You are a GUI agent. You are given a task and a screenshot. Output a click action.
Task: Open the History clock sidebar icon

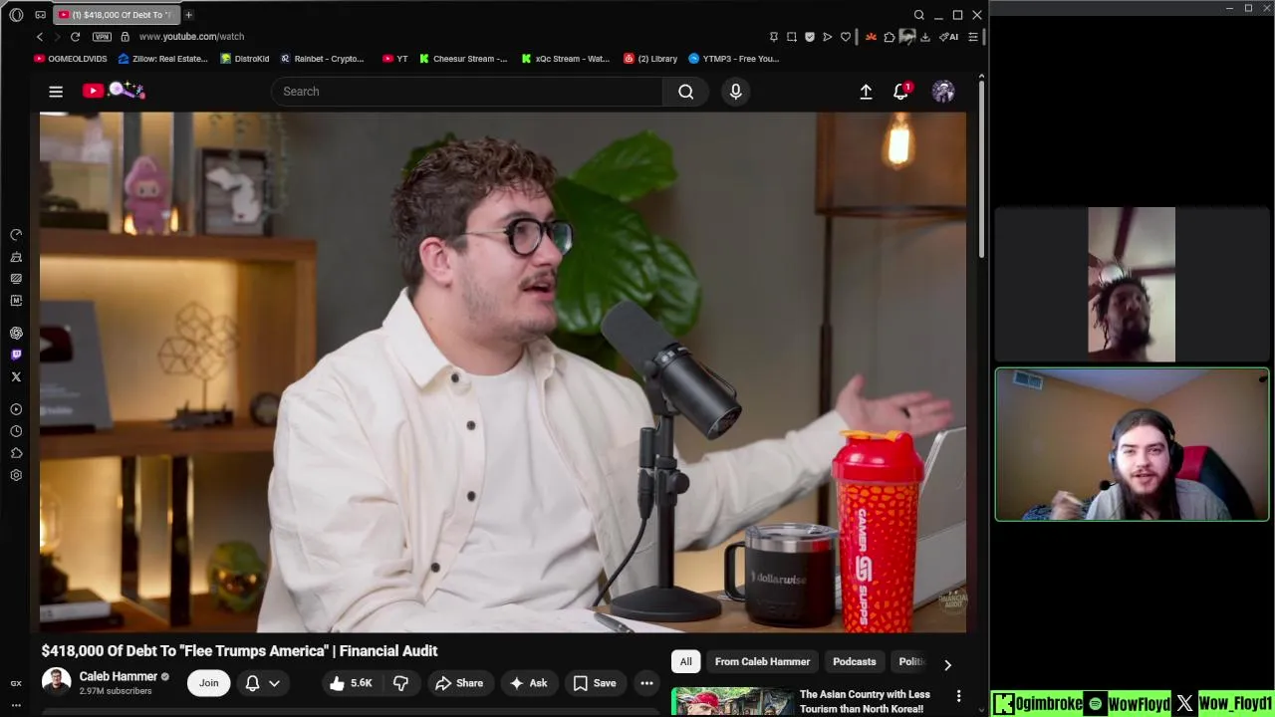pyautogui.click(x=16, y=431)
